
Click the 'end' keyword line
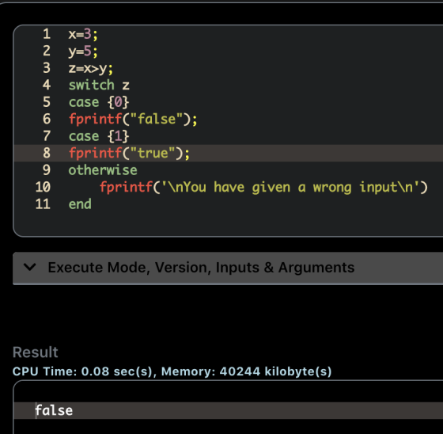[x=80, y=204]
